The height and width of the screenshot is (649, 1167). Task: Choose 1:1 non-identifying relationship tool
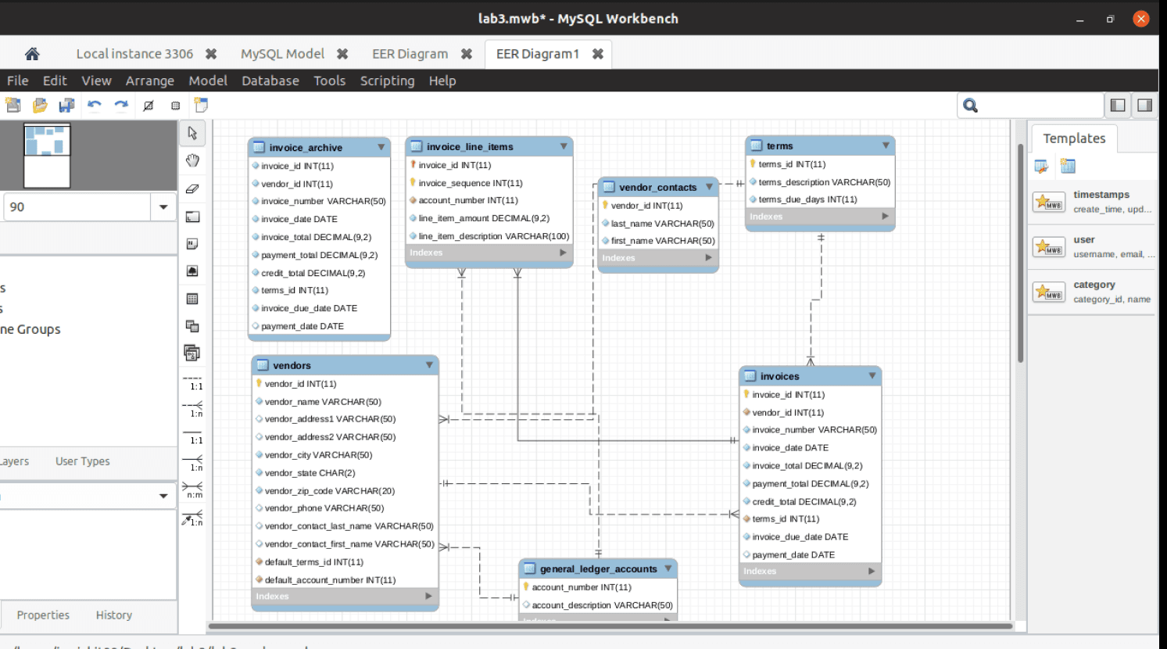[x=192, y=382]
